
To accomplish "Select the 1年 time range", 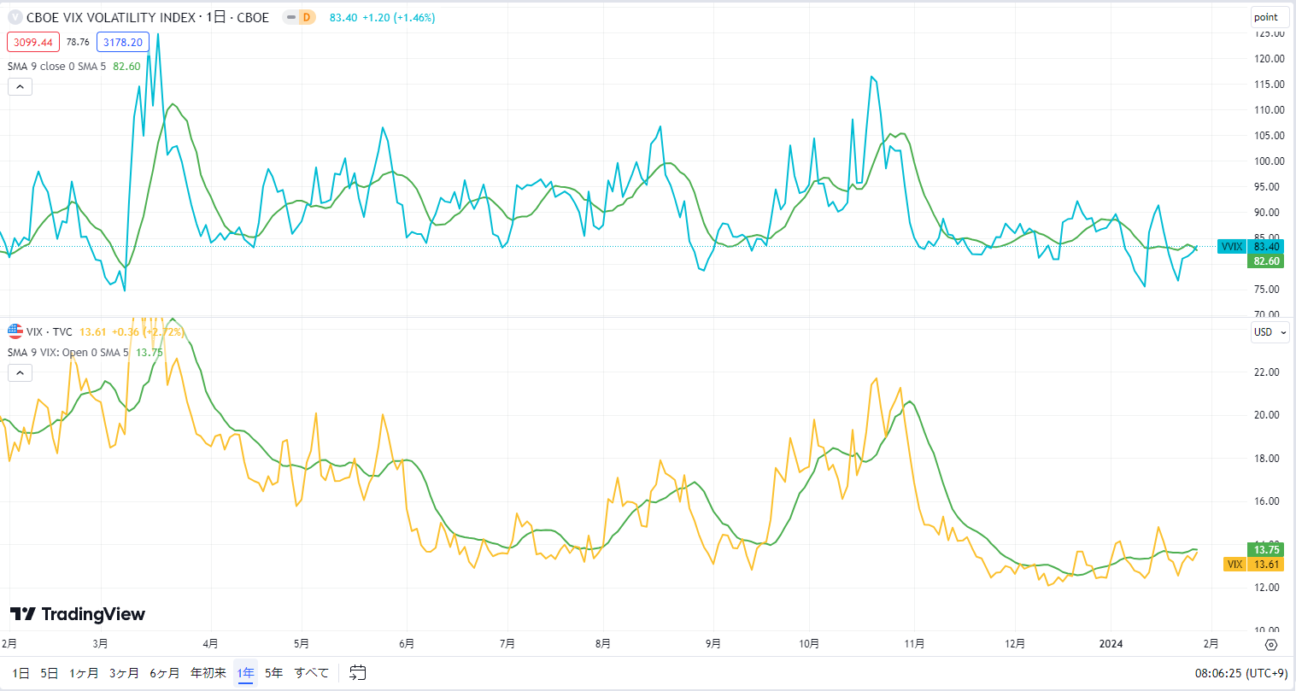I will click(246, 673).
